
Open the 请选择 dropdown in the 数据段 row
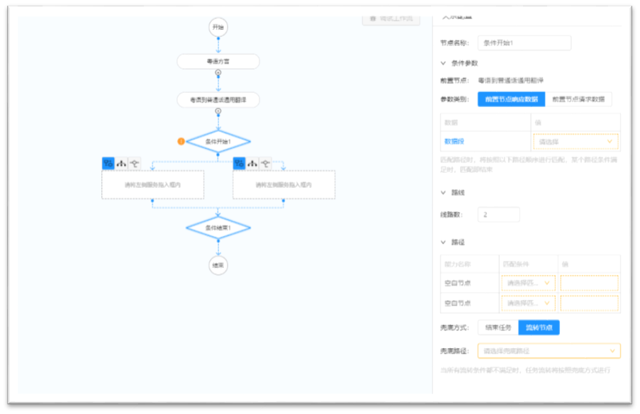point(576,142)
